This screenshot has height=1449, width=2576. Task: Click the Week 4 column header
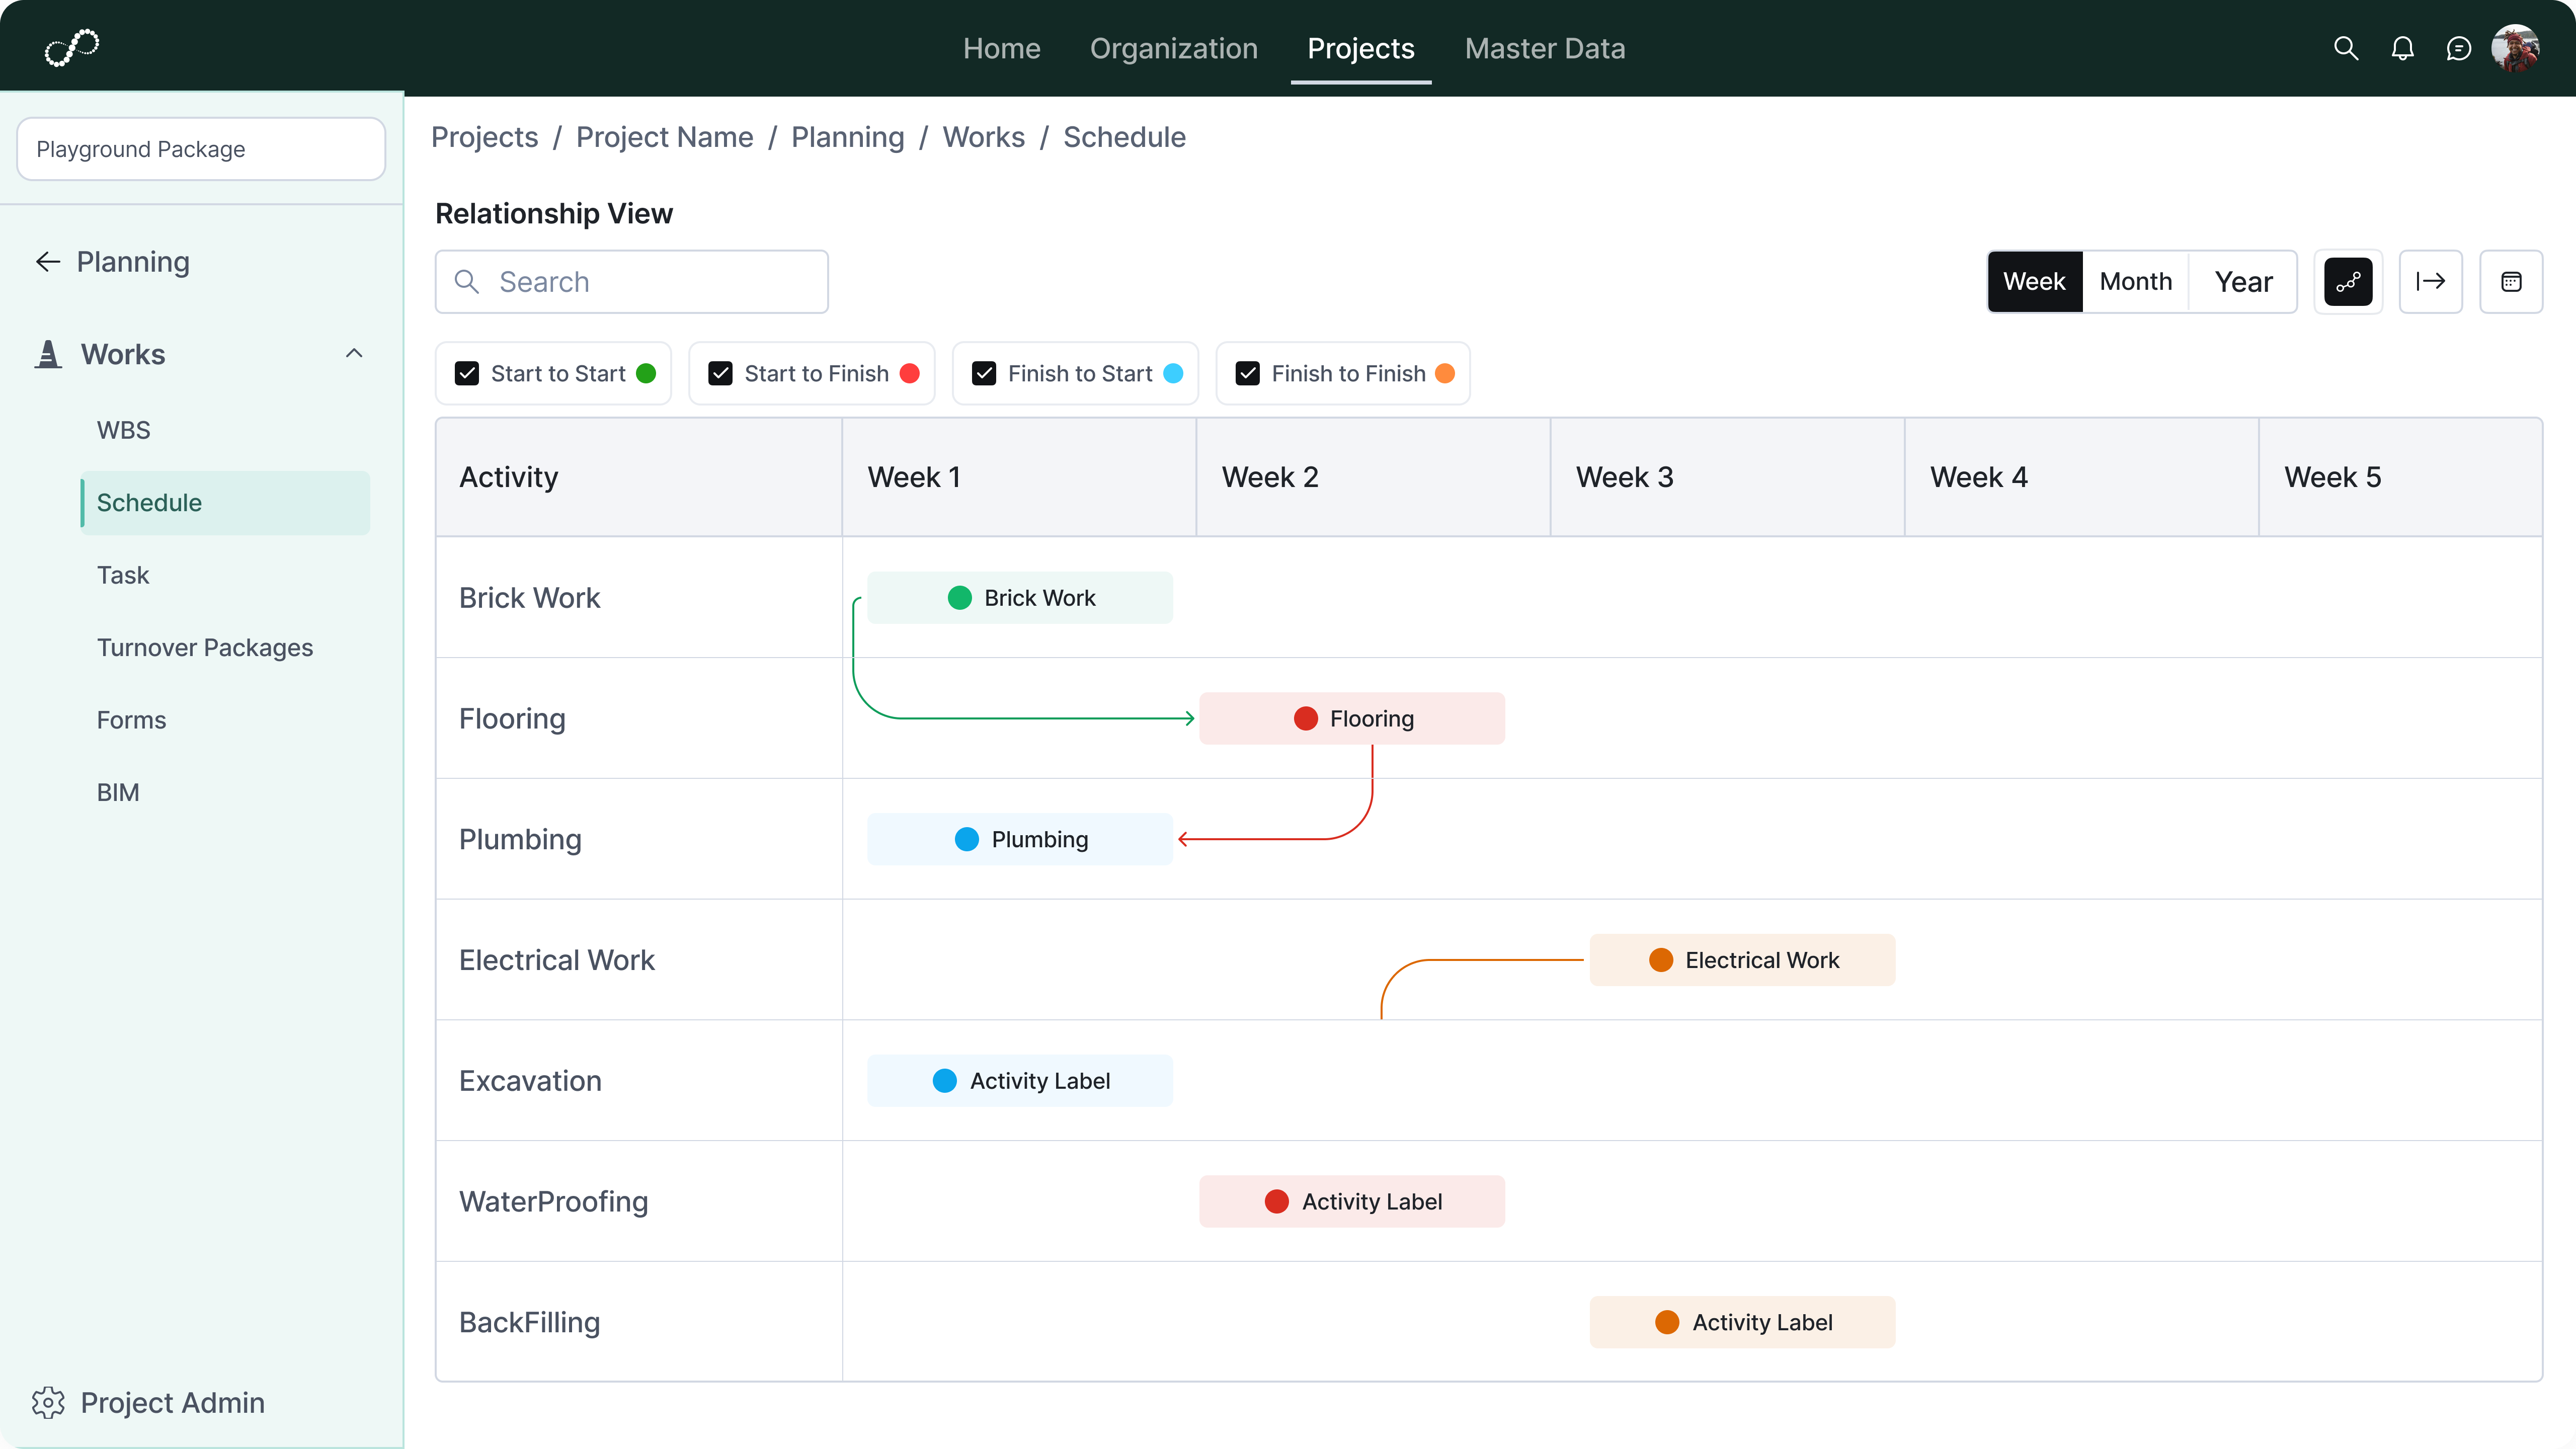pos(2081,477)
